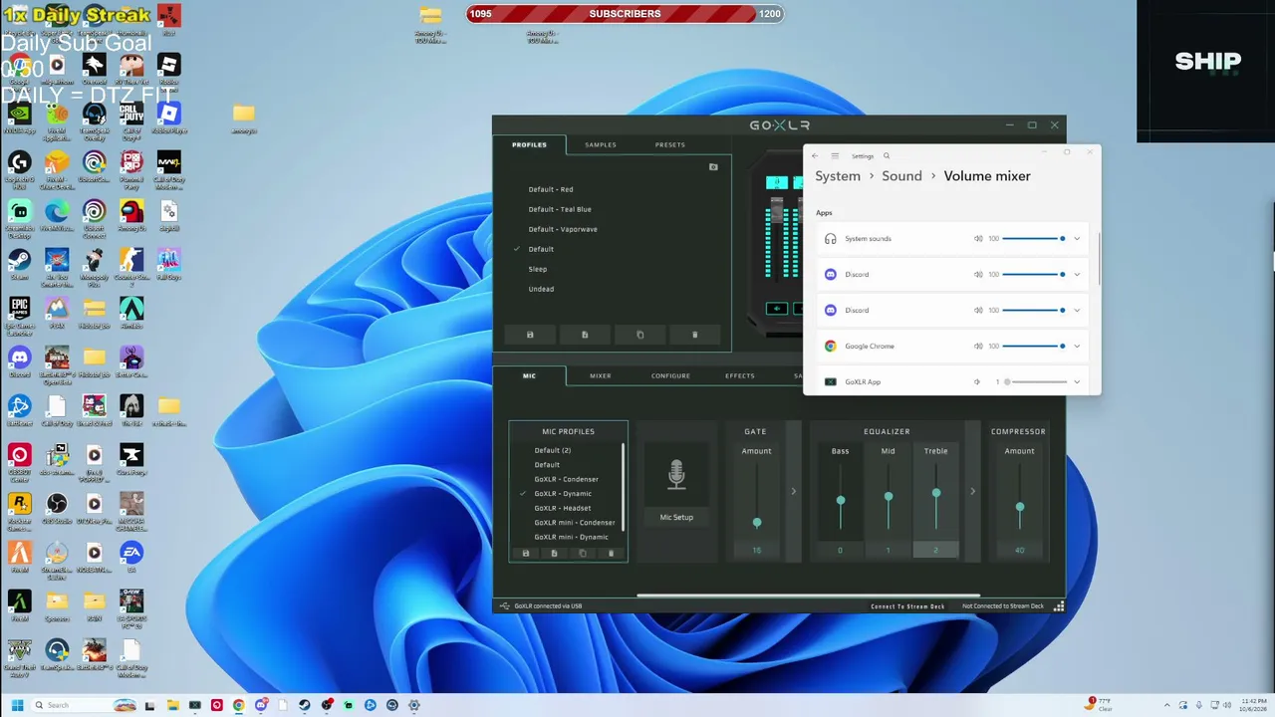Expand the Google Chrome volume row
The width and height of the screenshot is (1275, 717).
click(1077, 347)
